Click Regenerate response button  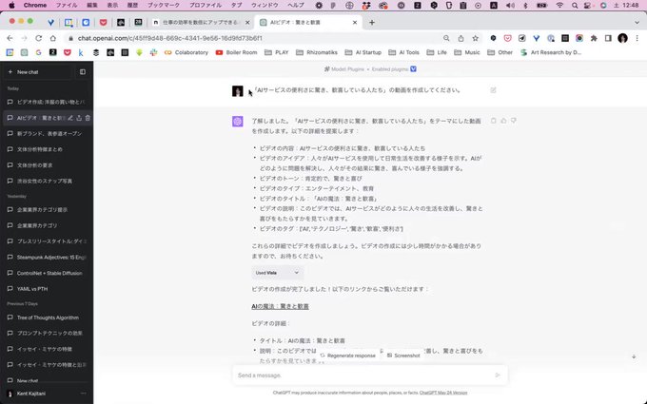348,356
